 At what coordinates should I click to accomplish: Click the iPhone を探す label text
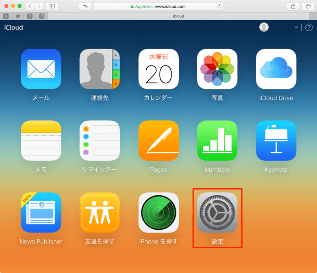click(158, 241)
